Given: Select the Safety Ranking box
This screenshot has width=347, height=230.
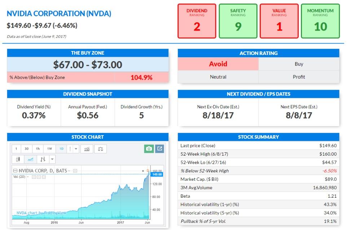Looking at the screenshot, I should (238, 21).
